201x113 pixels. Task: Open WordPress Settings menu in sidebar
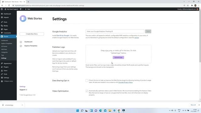[6, 78]
